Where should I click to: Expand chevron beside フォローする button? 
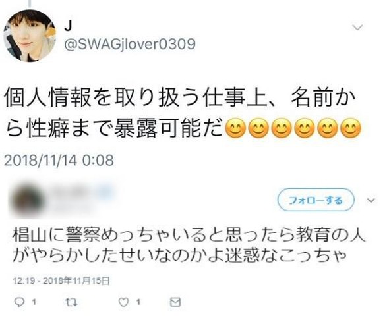click(x=371, y=200)
